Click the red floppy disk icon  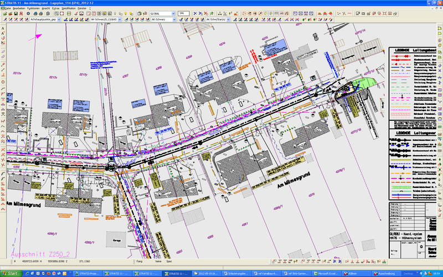(21, 13)
